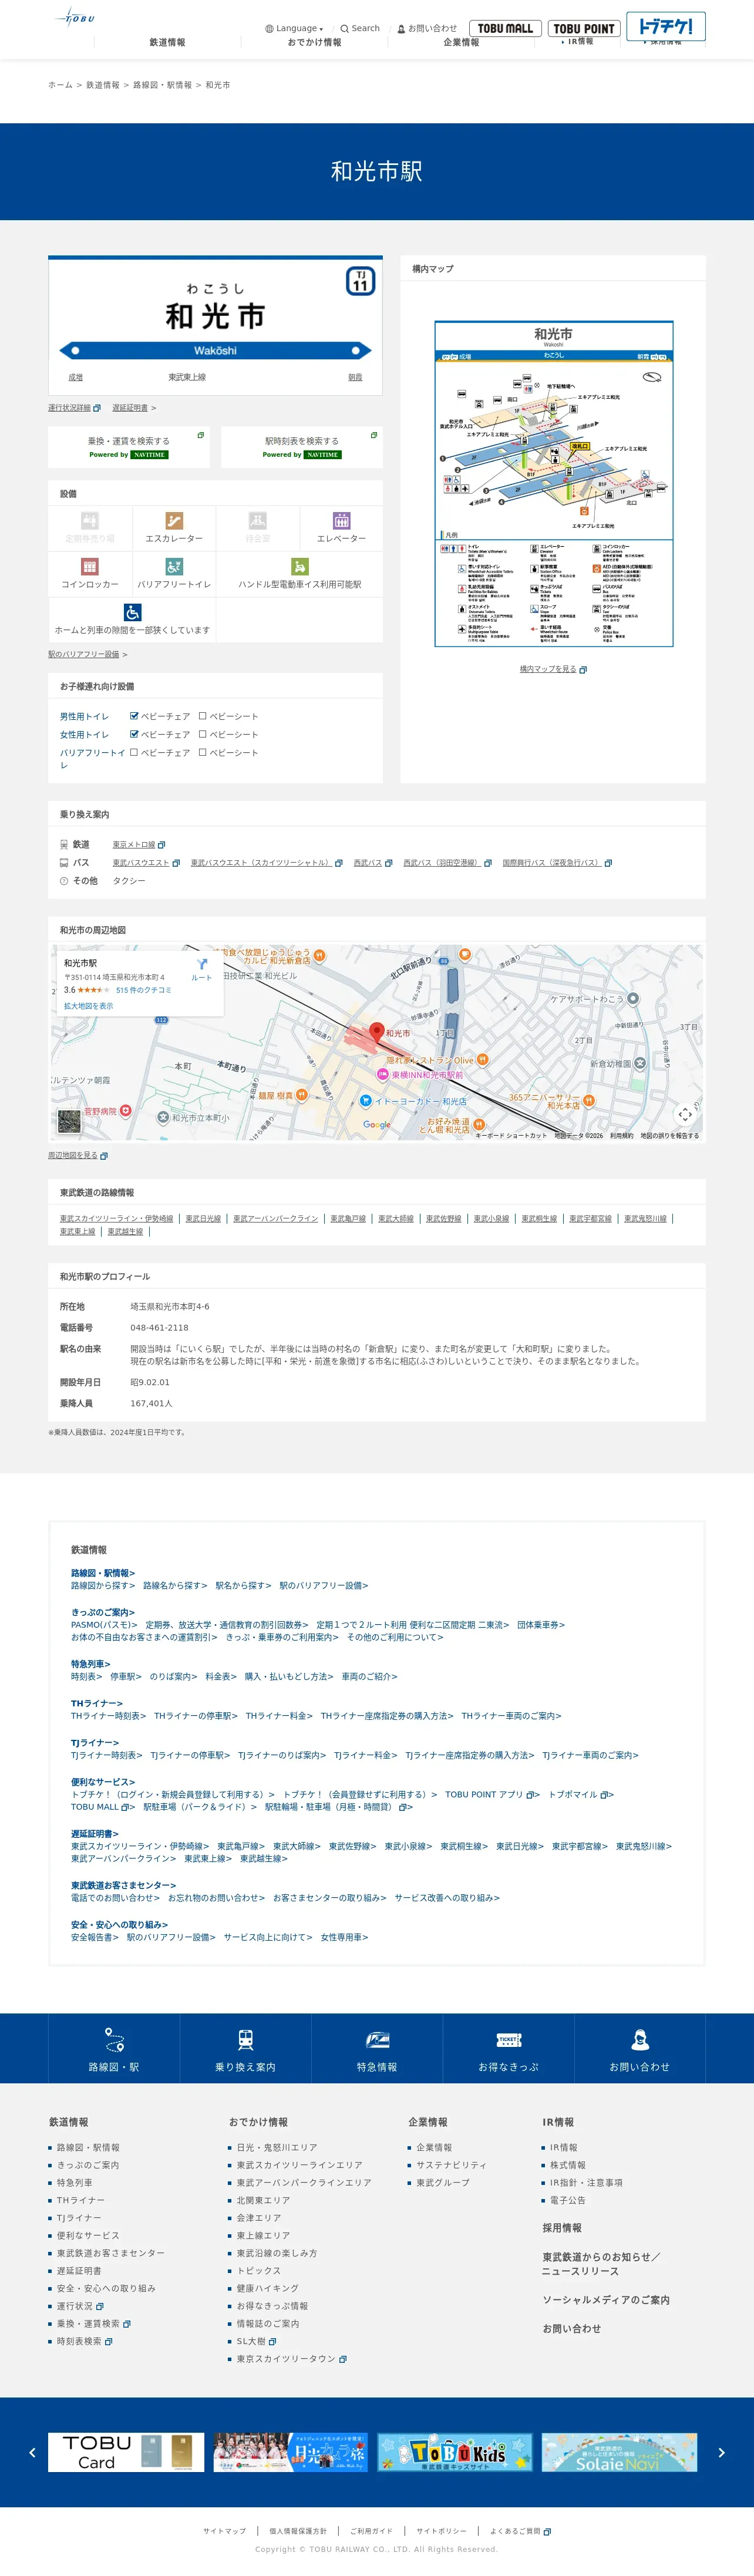Viewport: 754px width, 2576px height.
Task: Click the バリアフリートイレ facility icon
Action: click(174, 567)
